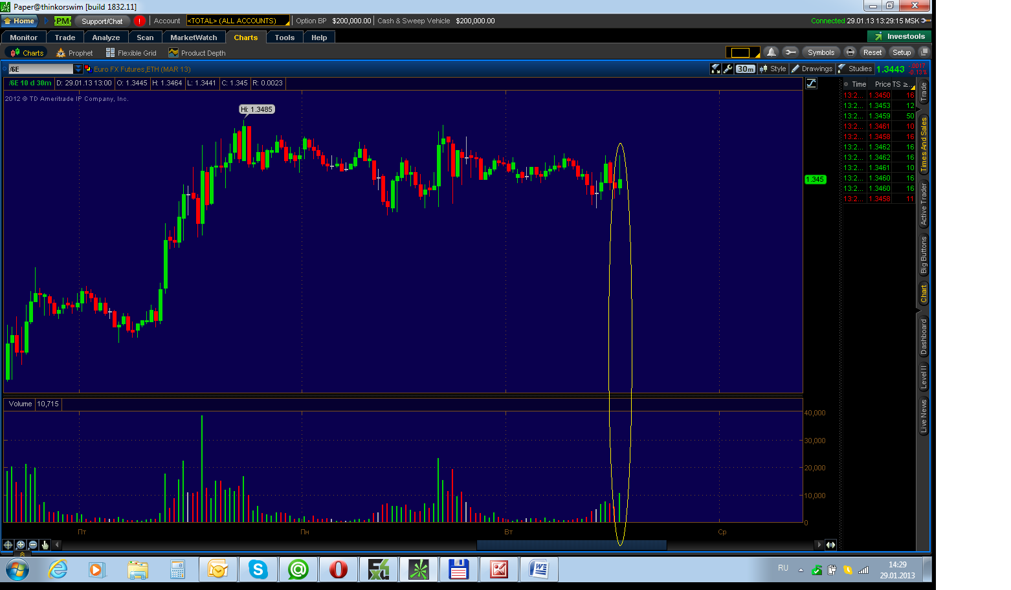The height and width of the screenshot is (590, 1011).
Task: Switch to the Trade tab
Action: (65, 38)
